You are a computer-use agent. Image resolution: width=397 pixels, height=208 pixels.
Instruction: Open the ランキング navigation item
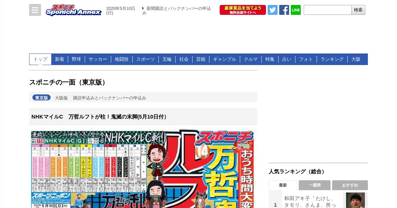[332, 59]
